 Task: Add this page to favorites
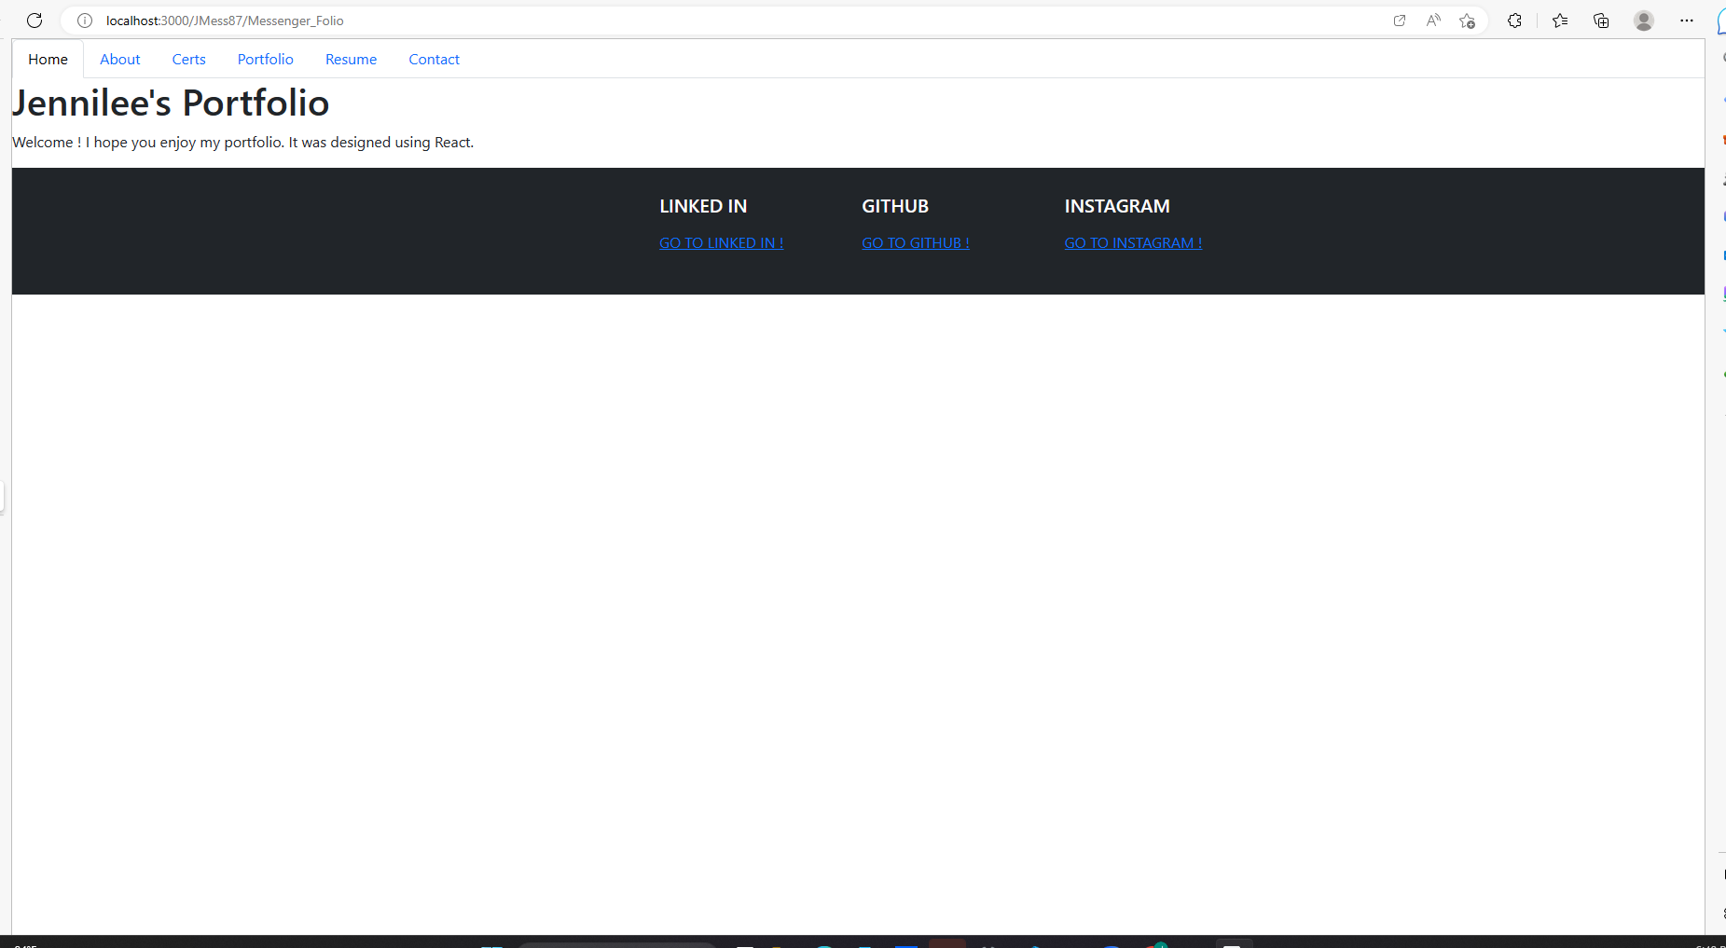[1467, 20]
